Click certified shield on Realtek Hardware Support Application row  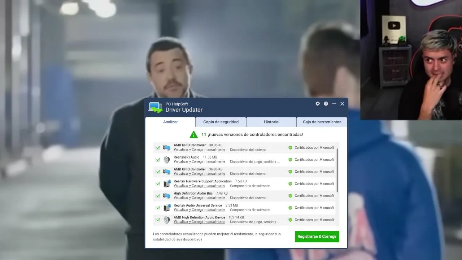click(290, 184)
